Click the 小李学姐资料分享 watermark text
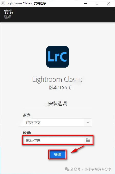This screenshot has width=115, height=174. point(98,169)
